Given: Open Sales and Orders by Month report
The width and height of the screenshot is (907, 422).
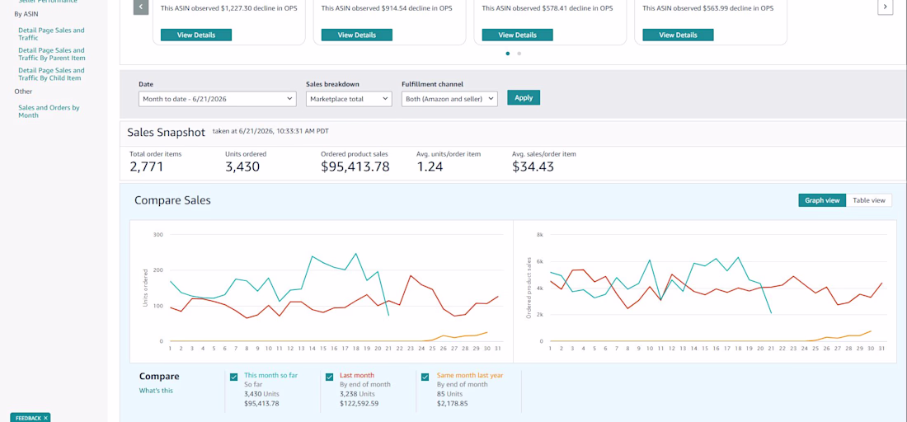Looking at the screenshot, I should point(49,111).
